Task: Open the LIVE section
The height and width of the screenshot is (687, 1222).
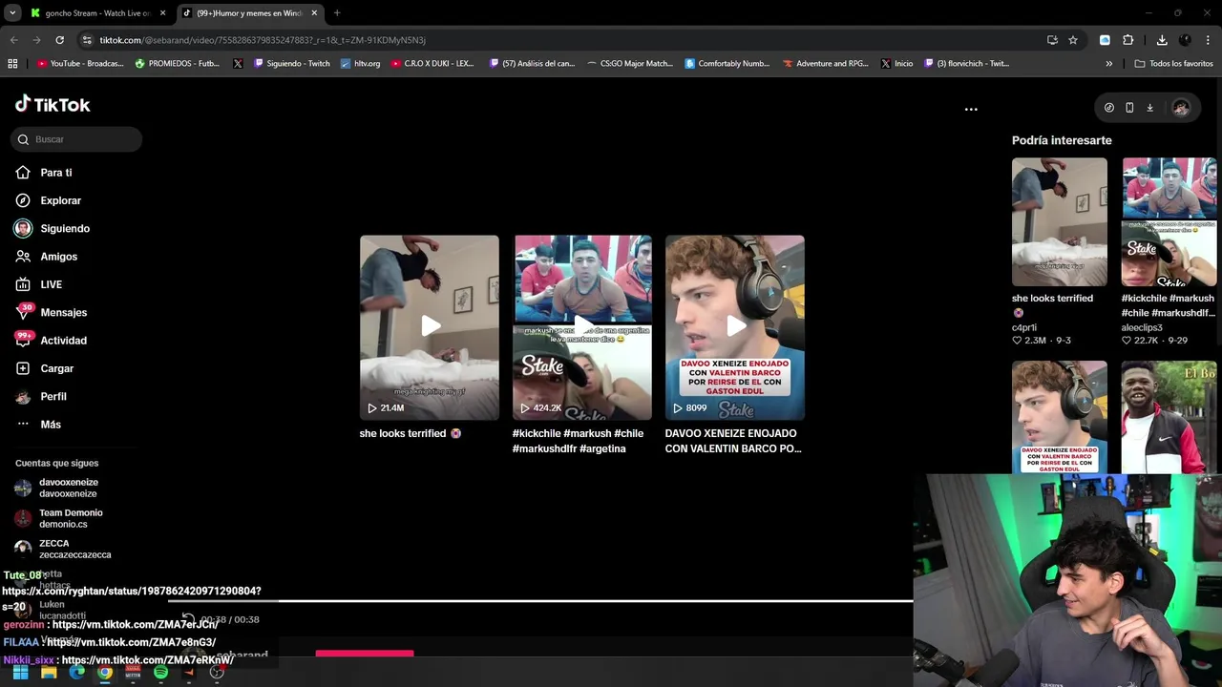Action: coord(51,284)
